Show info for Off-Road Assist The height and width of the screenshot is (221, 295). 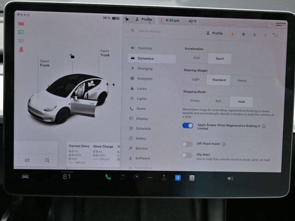coord(224,144)
